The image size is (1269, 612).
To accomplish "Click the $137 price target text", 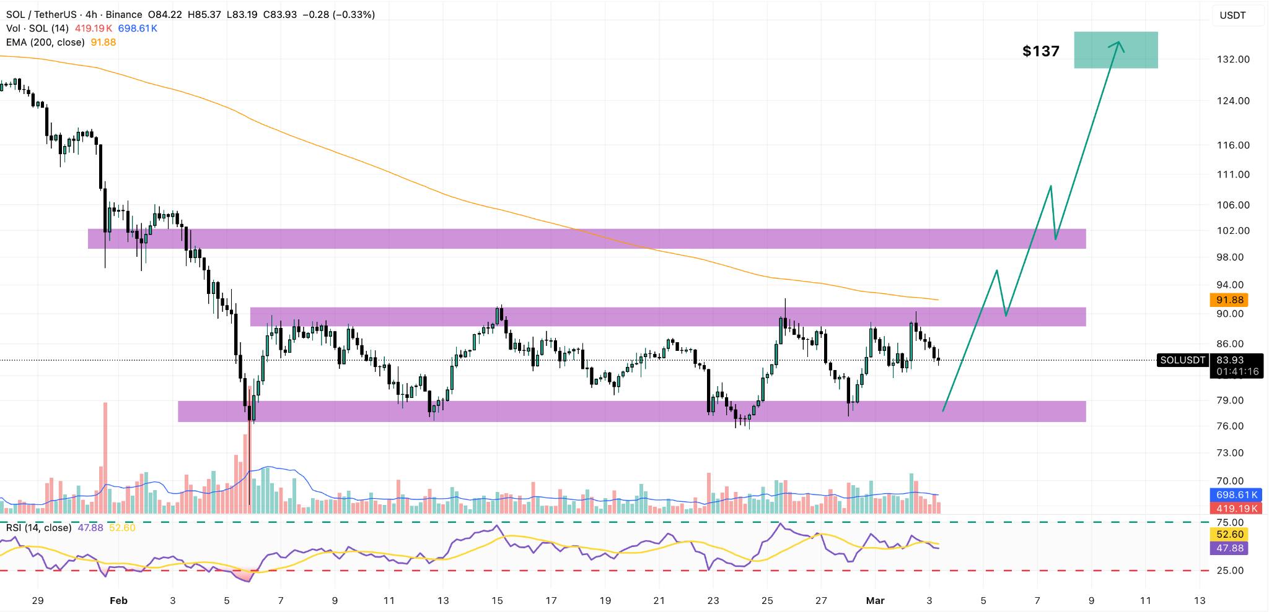I will (1040, 52).
